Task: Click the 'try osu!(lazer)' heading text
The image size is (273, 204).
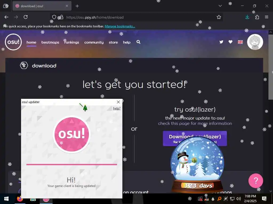Action: click(x=195, y=109)
